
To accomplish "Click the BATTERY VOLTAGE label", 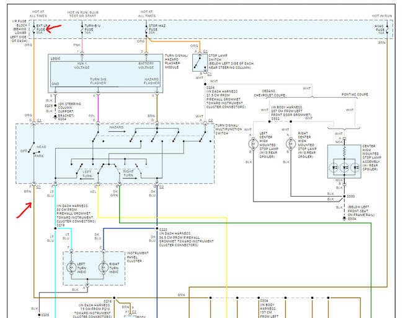I will click(146, 66).
